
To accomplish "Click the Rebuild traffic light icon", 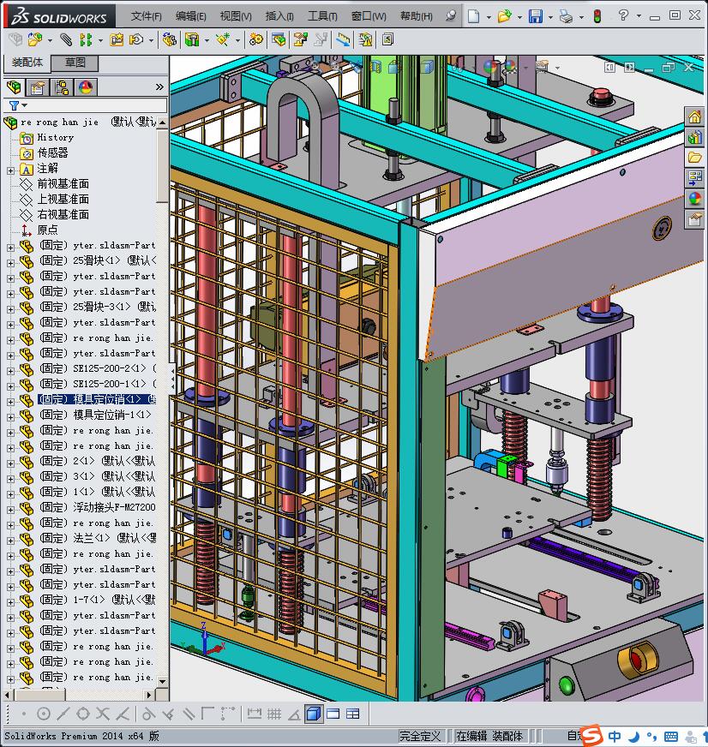I will 597,16.
